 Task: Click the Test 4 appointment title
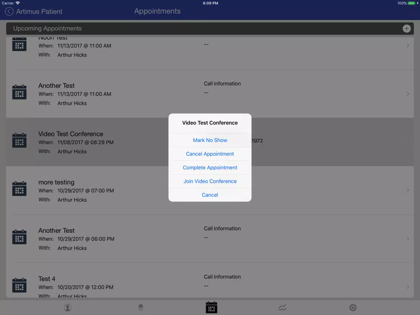47,279
